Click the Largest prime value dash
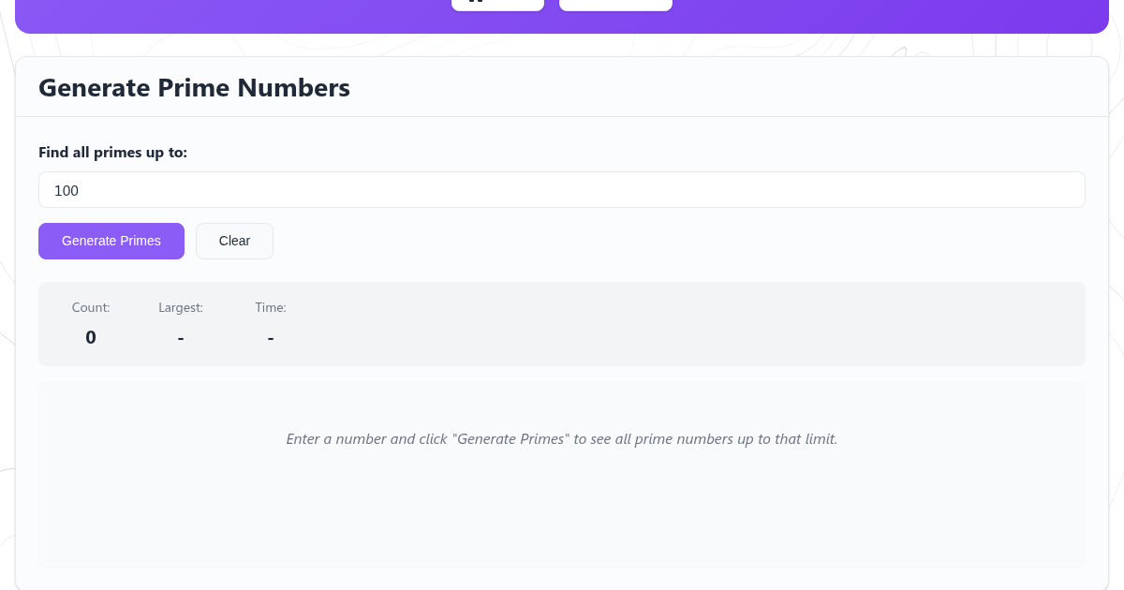 pos(181,337)
